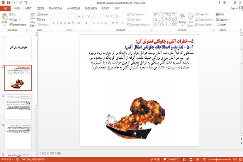Decrease font size with the smaller A icon
Screen dimensions: 243x162
pyautogui.click(x=83, y=16)
